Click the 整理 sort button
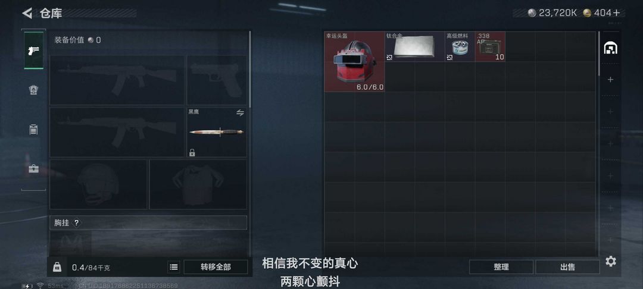643x289 pixels. click(501, 267)
